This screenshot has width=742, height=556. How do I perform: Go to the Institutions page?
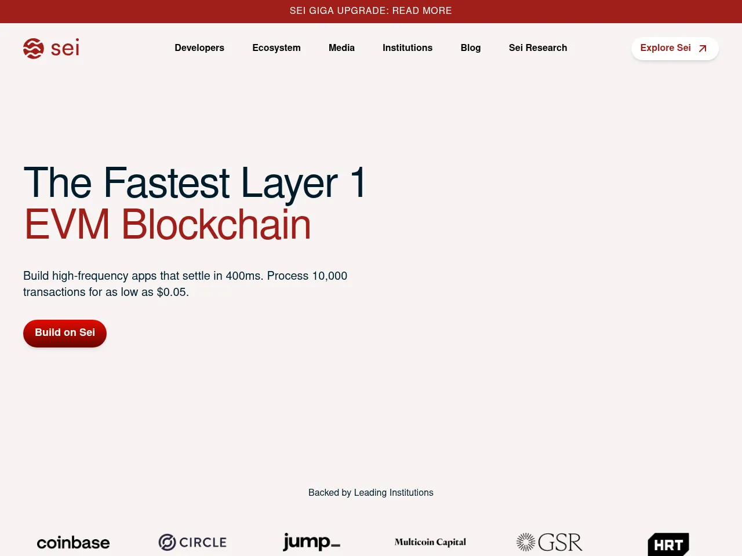click(x=408, y=48)
